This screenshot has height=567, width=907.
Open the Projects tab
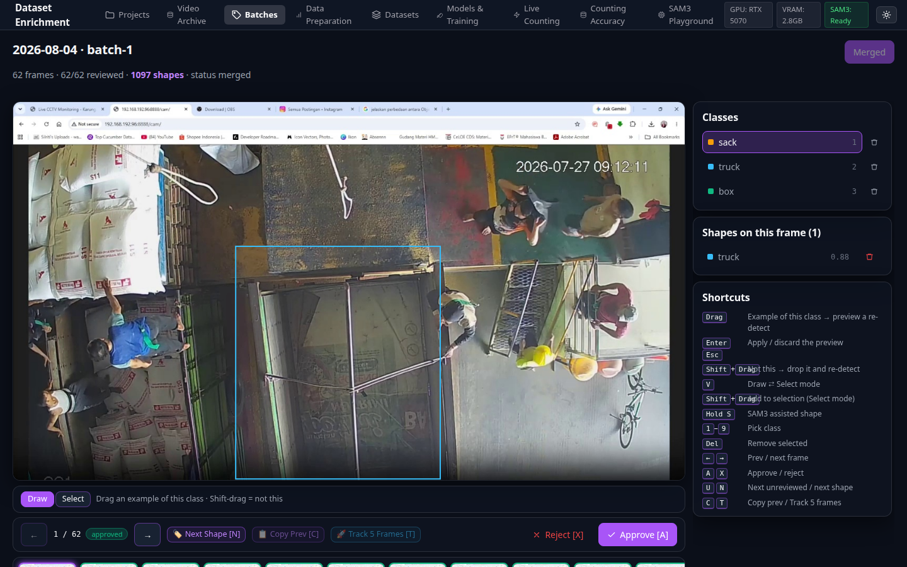click(127, 14)
